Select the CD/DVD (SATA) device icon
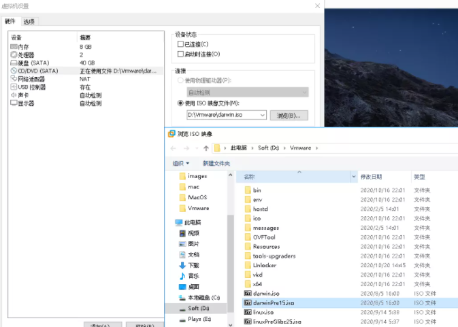Image resolution: width=458 pixels, height=327 pixels. [x=14, y=71]
